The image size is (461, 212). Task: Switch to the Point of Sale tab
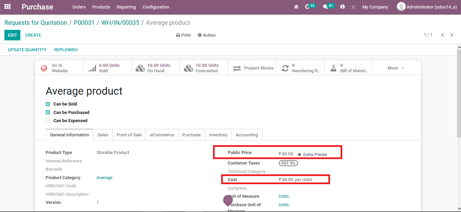tap(129, 135)
